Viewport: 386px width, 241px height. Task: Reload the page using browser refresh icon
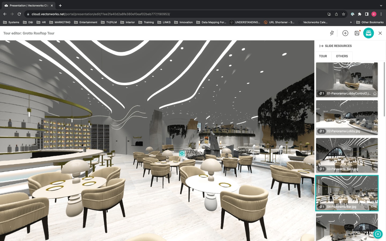[x=19, y=14]
